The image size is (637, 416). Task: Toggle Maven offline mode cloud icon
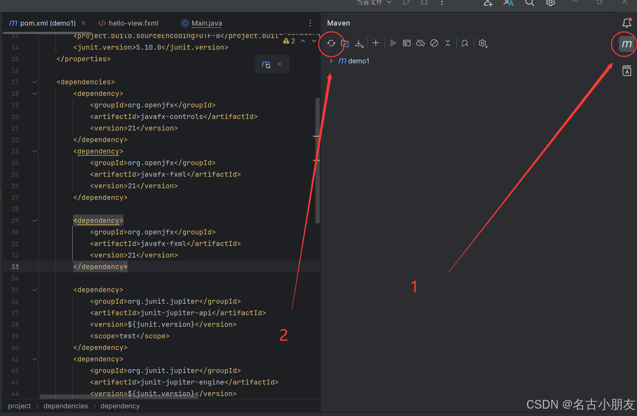(x=420, y=43)
